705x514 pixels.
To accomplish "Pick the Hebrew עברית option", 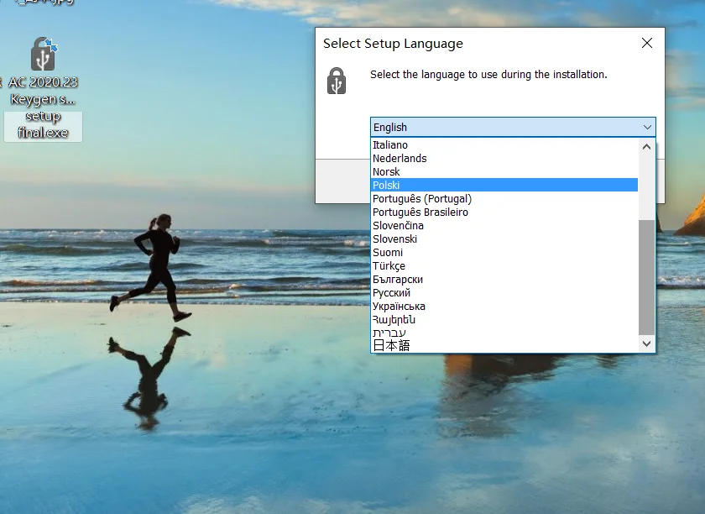I will pos(504,333).
